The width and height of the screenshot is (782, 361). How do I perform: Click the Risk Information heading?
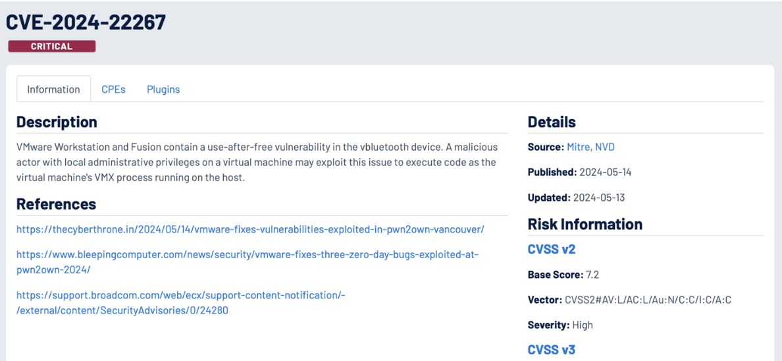click(x=585, y=224)
